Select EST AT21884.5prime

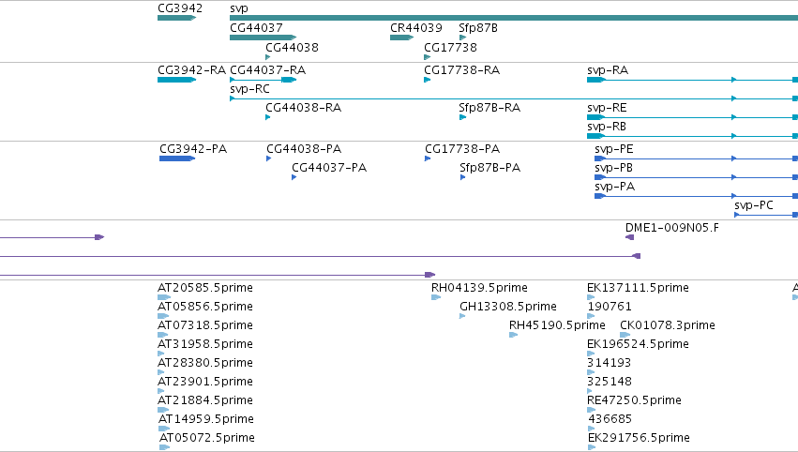[163, 410]
